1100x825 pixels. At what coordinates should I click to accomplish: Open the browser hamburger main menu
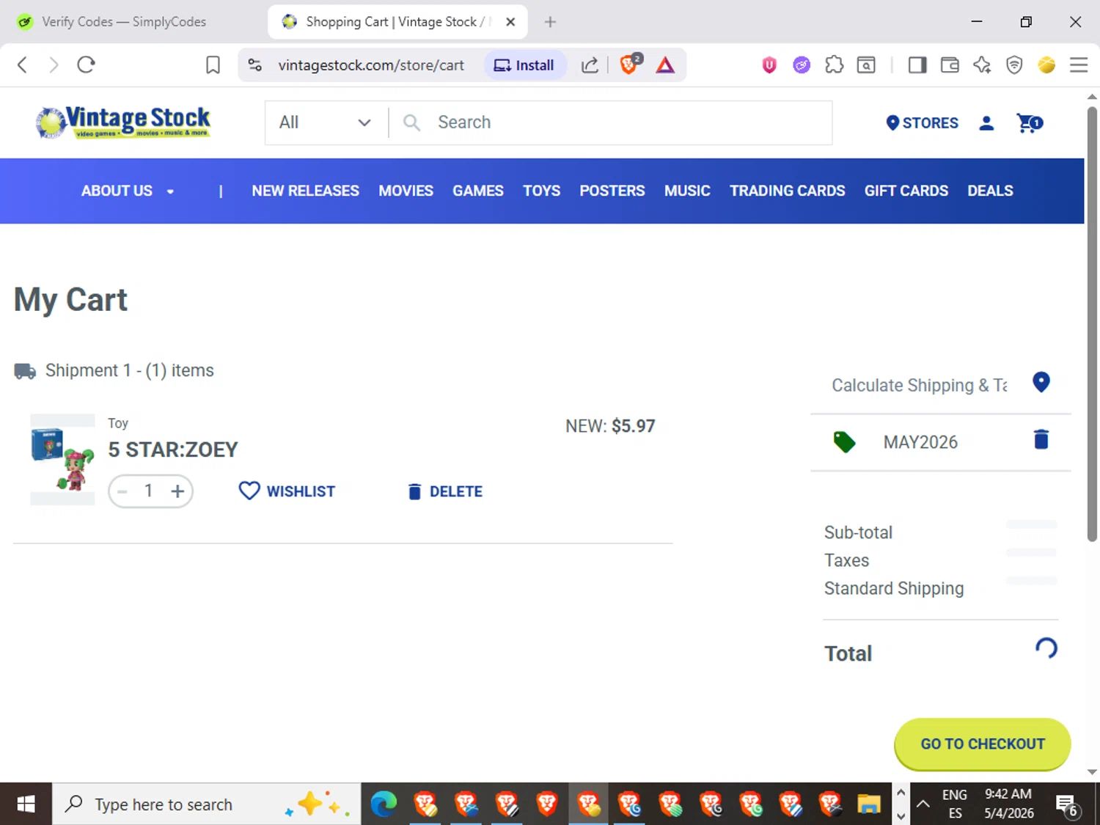click(1079, 65)
